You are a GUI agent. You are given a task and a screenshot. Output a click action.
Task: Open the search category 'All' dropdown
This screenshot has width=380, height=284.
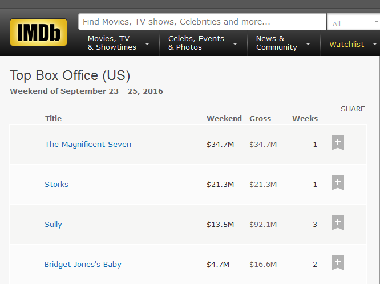(352, 23)
